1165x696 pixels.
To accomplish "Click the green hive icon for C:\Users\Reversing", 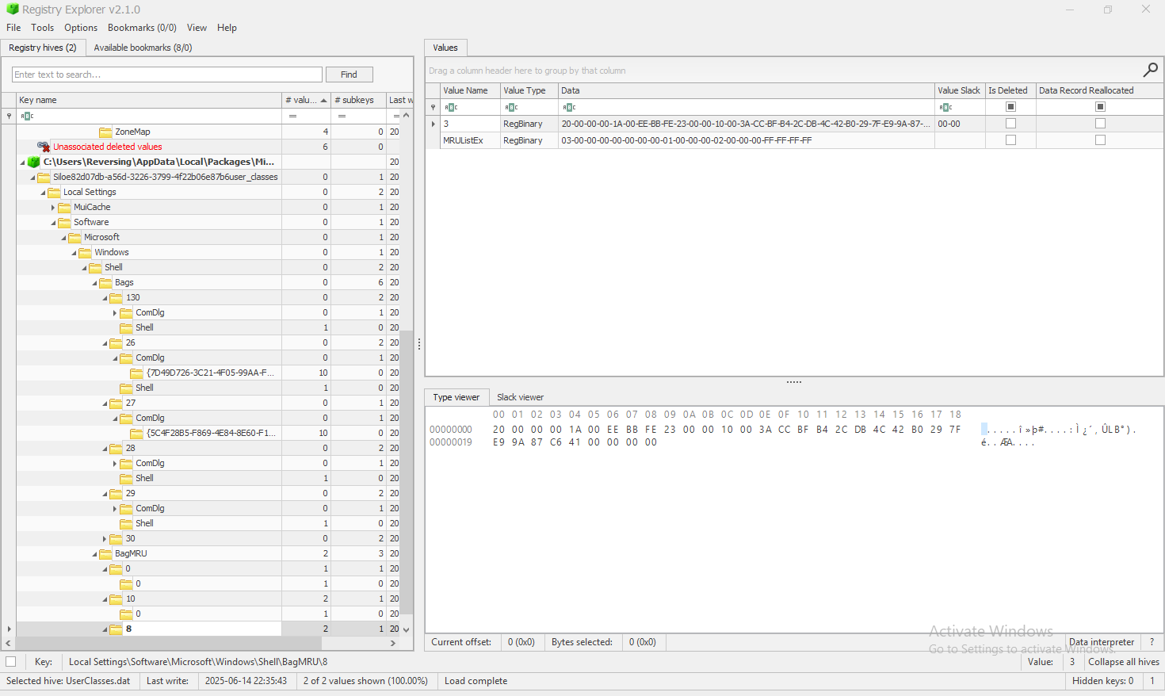I will tap(34, 162).
